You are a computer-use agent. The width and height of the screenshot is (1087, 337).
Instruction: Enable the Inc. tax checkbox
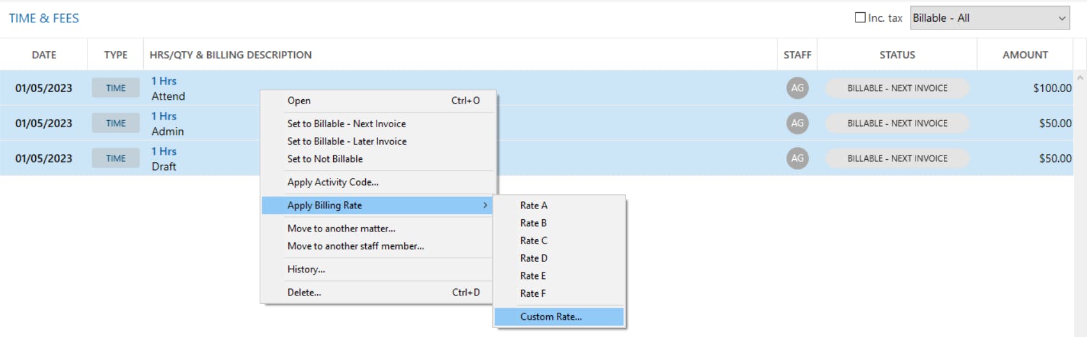[x=861, y=18]
